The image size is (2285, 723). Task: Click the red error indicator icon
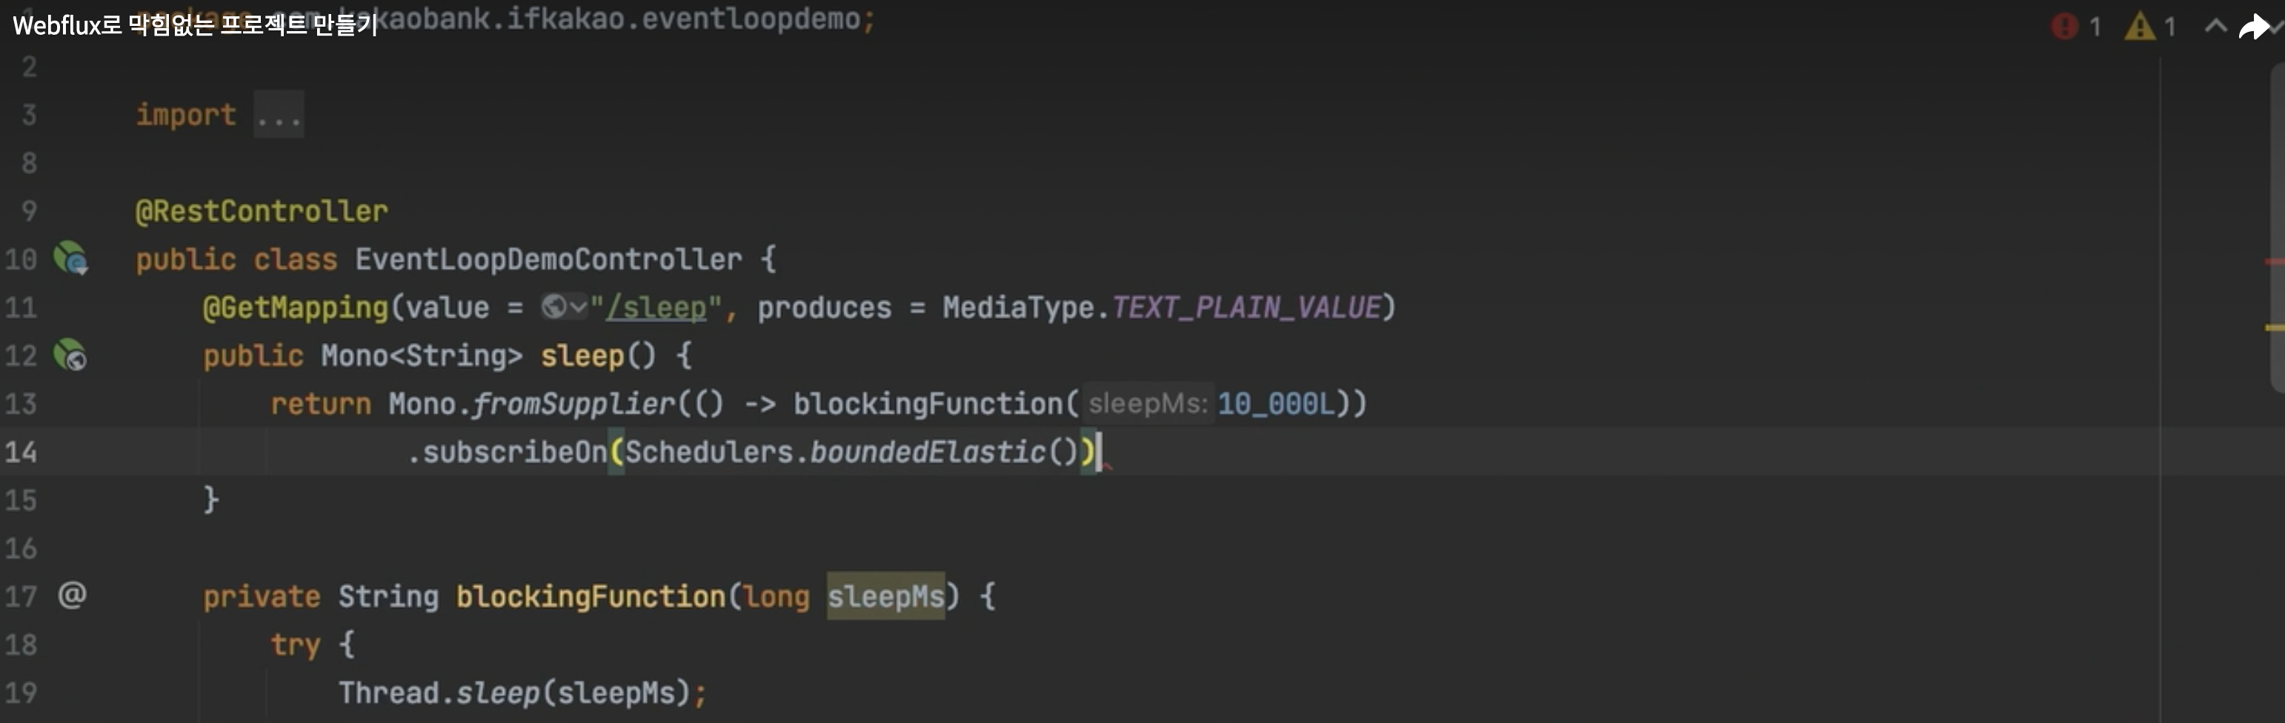click(x=2064, y=26)
